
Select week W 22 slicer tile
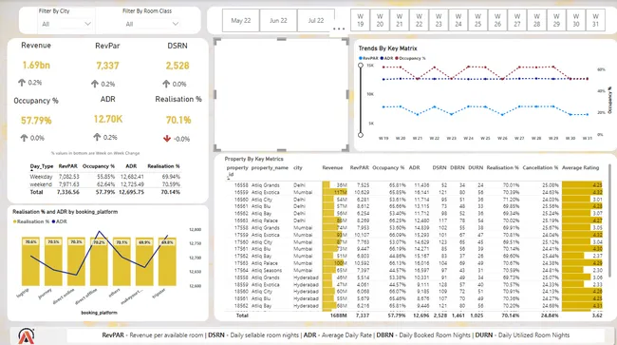click(x=419, y=20)
